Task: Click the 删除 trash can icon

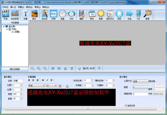Action: tap(82, 14)
